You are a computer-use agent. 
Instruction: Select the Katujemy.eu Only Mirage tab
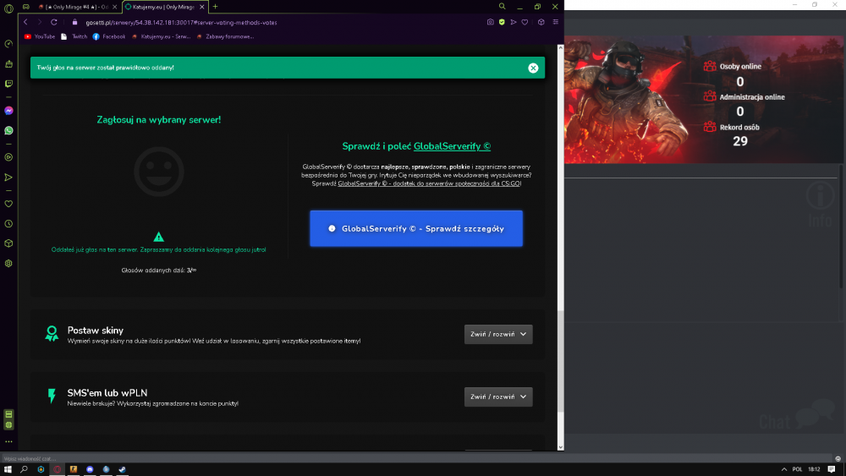click(163, 7)
